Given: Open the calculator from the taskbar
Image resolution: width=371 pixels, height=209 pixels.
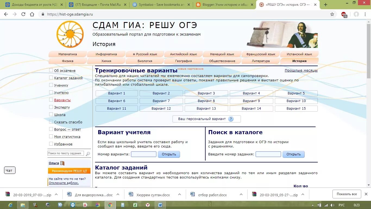Looking at the screenshot, I should pos(122,205).
